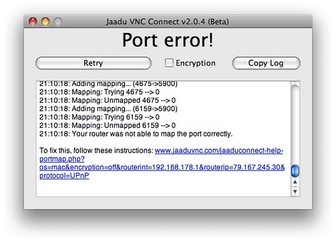Click the grayed-out zoom window button
The width and height of the screenshot is (336, 242).
[58, 22]
